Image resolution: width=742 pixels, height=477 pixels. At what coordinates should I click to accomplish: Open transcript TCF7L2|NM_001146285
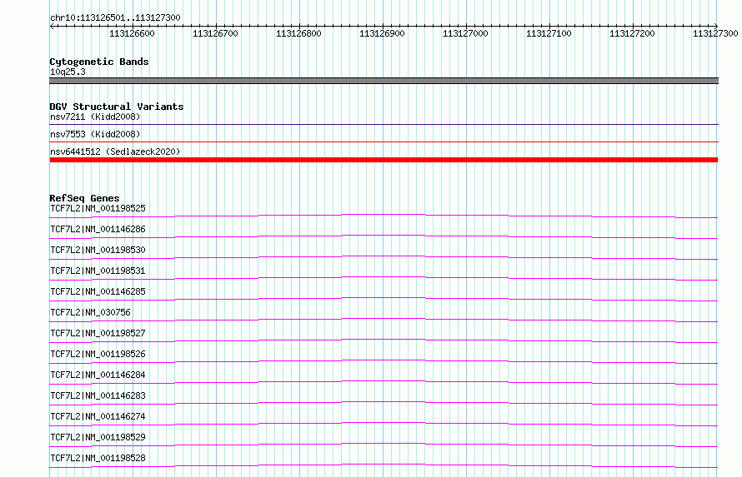click(x=98, y=291)
